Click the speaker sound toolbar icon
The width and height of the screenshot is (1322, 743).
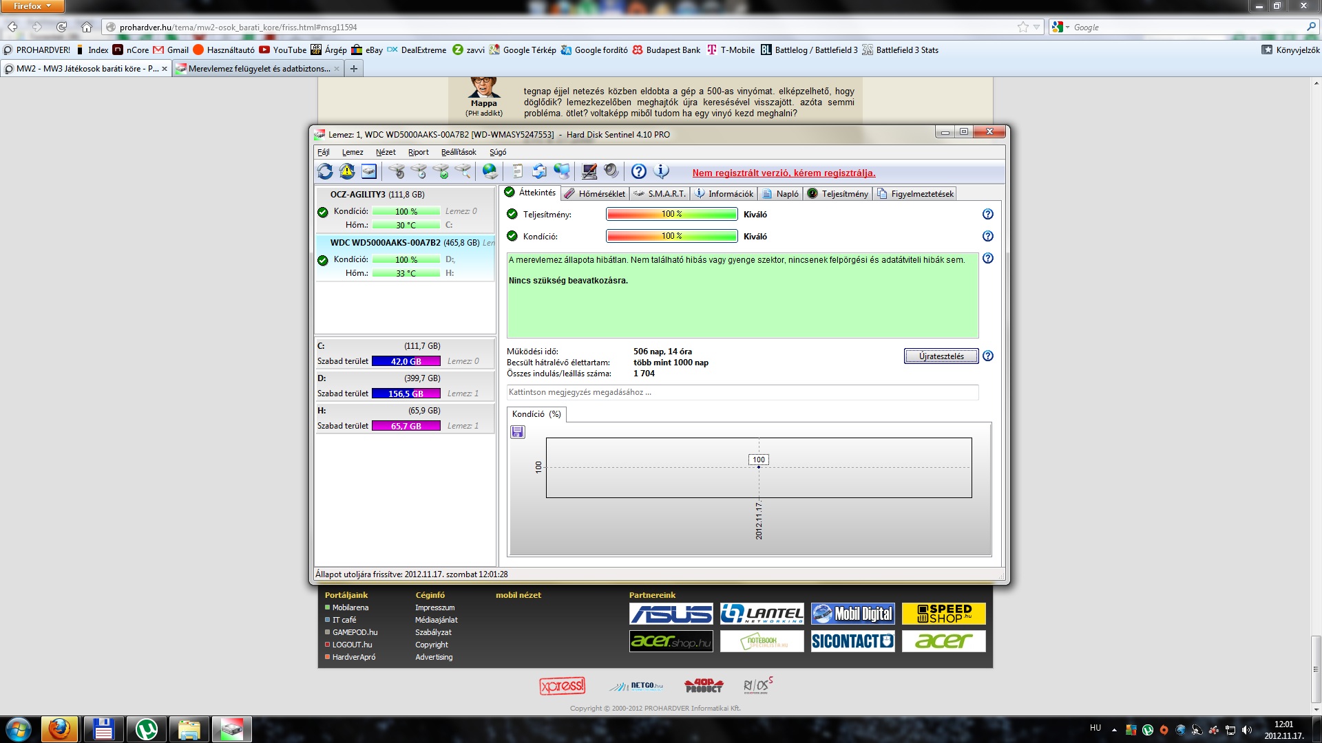tap(611, 171)
